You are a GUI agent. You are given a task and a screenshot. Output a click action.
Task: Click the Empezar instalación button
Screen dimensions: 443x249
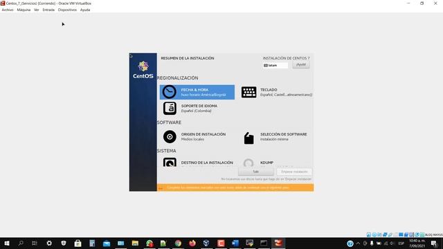[x=294, y=172]
